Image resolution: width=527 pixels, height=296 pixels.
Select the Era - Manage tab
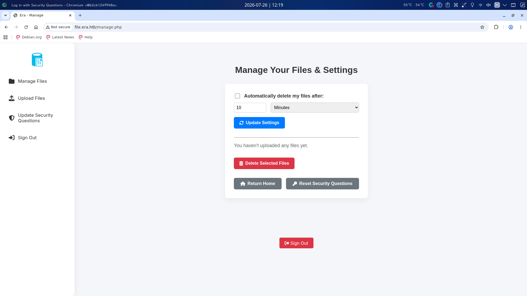pos(43,15)
